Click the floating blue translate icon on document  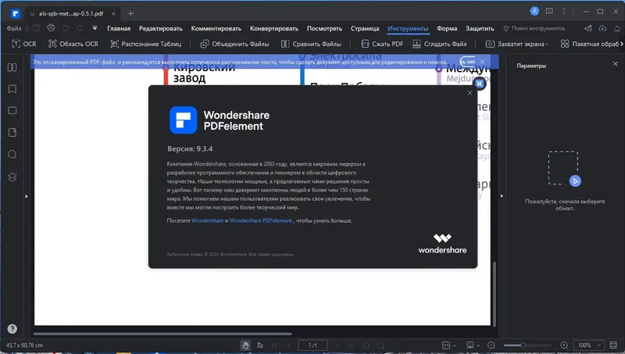point(480,84)
